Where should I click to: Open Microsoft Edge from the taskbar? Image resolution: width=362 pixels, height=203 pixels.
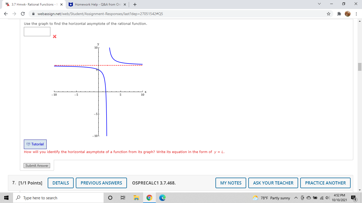(x=162, y=197)
